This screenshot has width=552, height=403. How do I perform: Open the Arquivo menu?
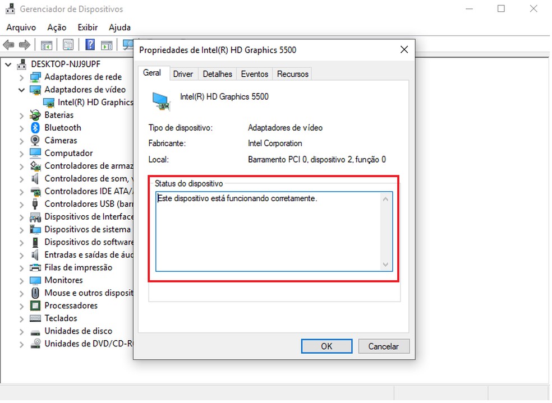tap(21, 27)
